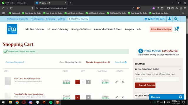Open the Accessories, Sinks & More menu
This screenshot has width=188, height=105.
pos(108,29)
